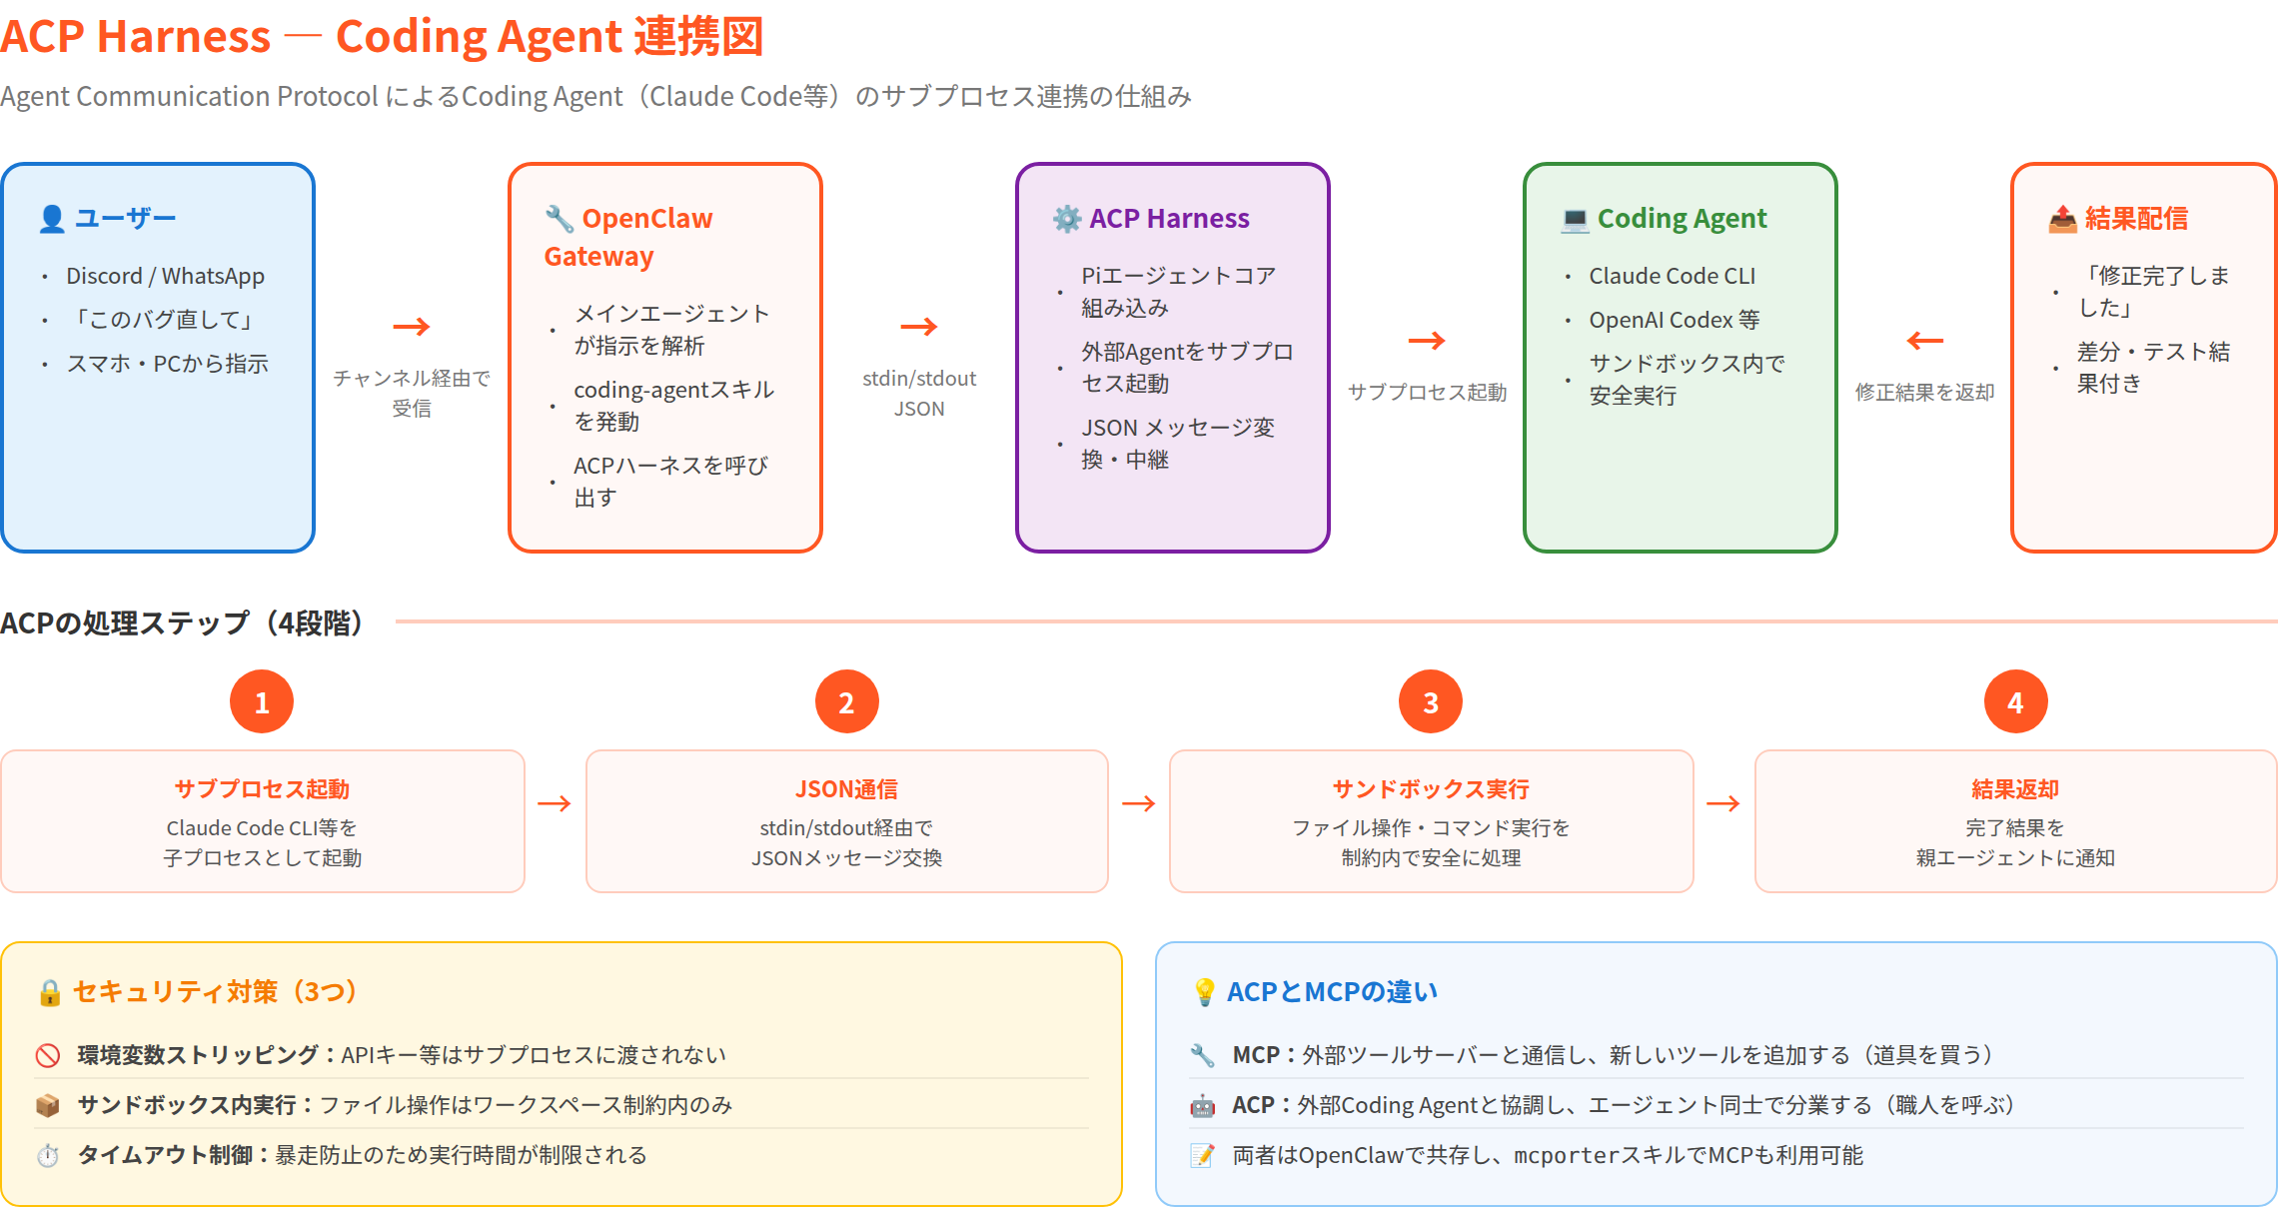This screenshot has height=1207, width=2278.
Task: Click the メインエージェントが指示を解析 bullet
Action: point(672,330)
